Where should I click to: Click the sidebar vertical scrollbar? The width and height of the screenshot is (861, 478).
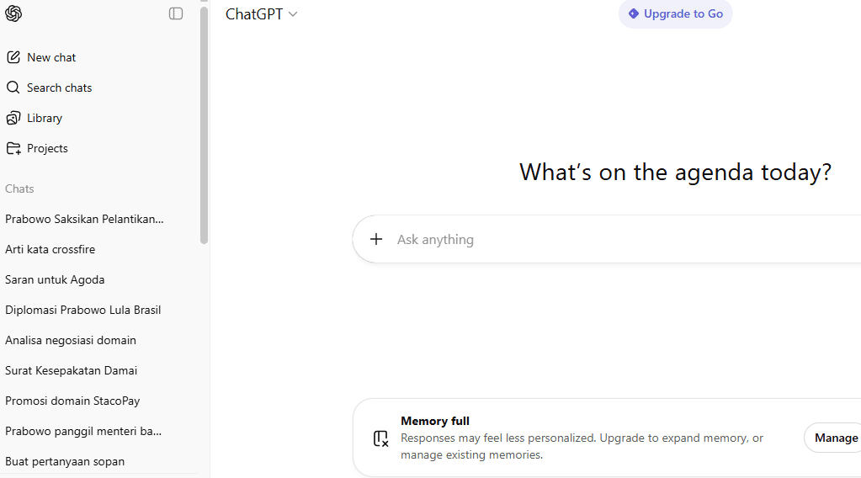pyautogui.click(x=204, y=126)
